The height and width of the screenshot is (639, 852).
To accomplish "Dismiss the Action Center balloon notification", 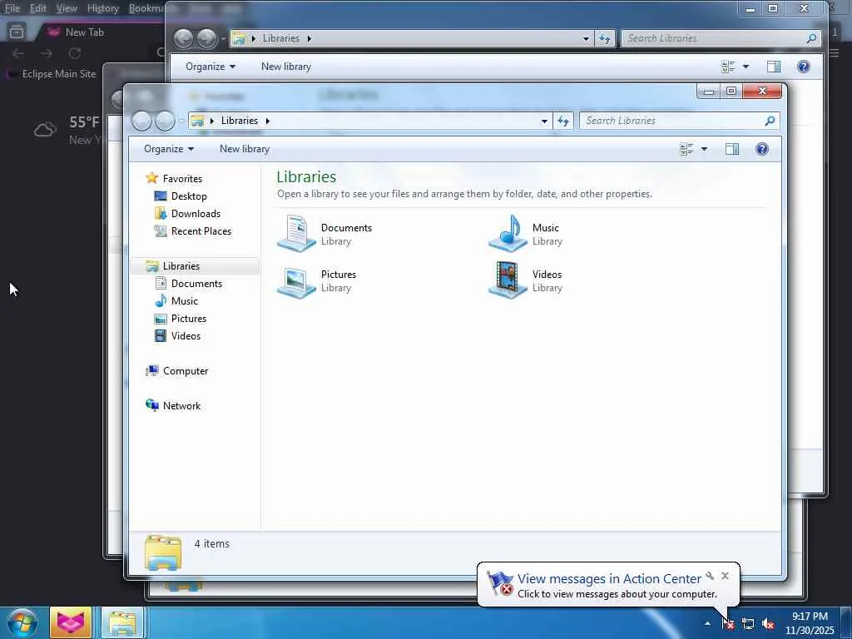I will click(x=725, y=576).
